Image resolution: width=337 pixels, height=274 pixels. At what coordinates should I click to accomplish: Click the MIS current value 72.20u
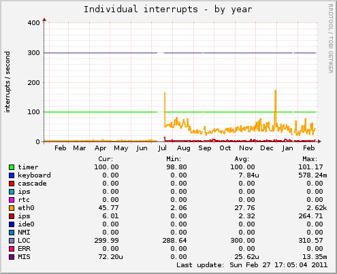point(110,257)
